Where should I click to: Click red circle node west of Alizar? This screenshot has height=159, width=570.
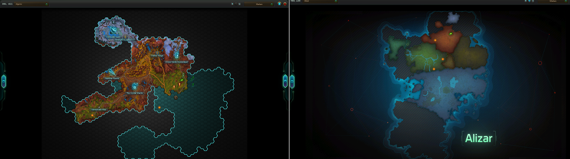pos(352,110)
